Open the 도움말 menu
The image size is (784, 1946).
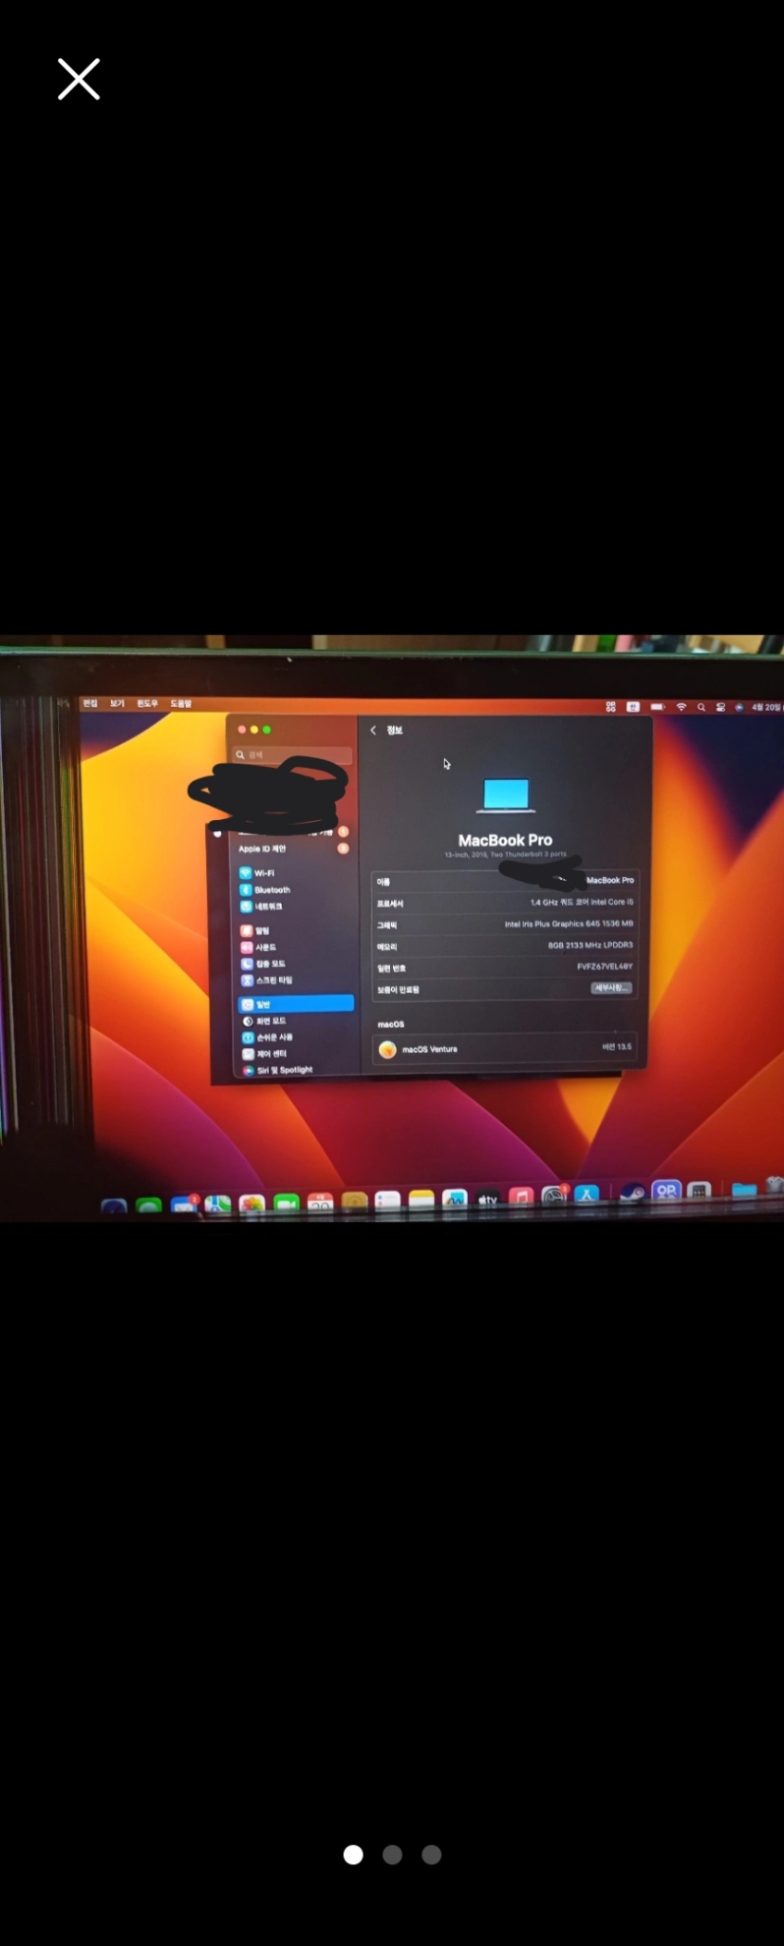pyautogui.click(x=180, y=704)
